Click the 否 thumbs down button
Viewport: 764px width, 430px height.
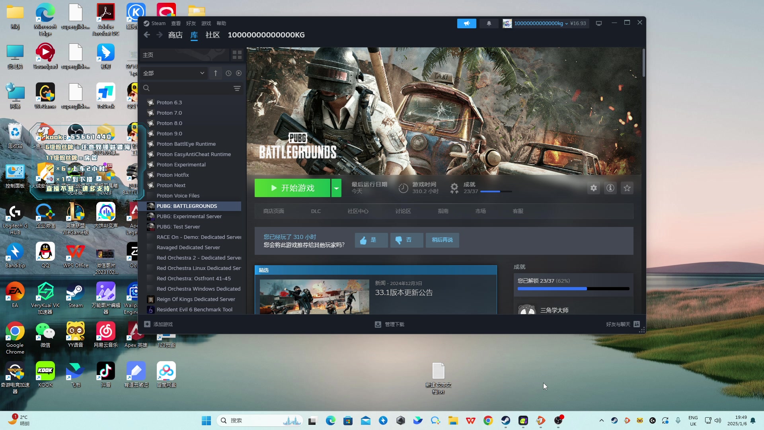tap(407, 240)
